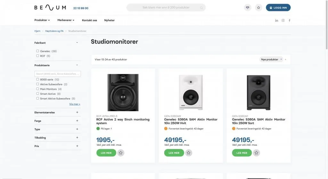Viewport: 328px width, 179px height.
Task: Favorite the RCF Active monitoring system
Action: tap(121, 153)
